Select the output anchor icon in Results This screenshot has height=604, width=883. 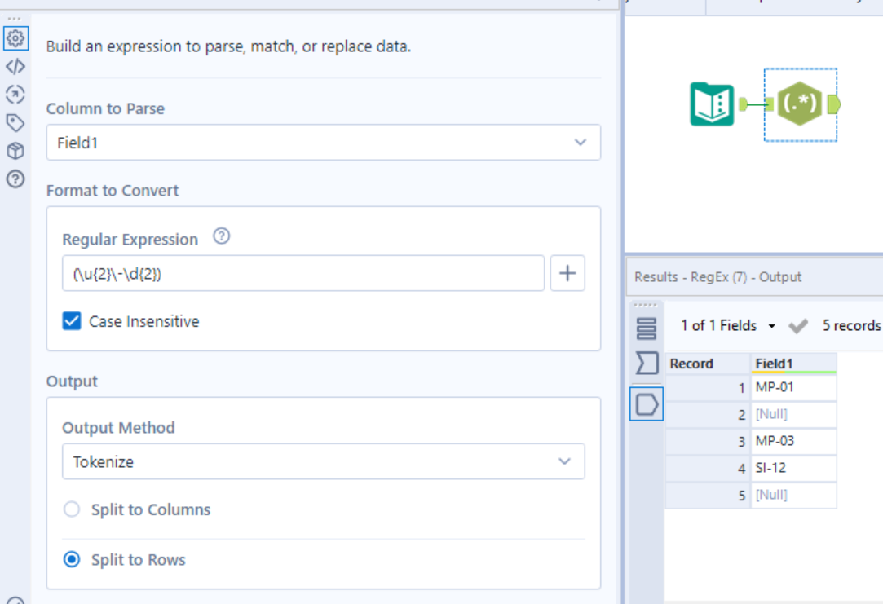[646, 403]
